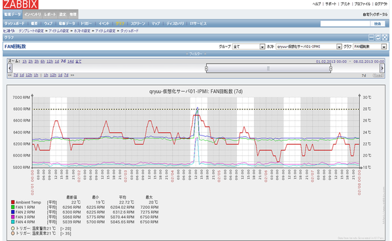Click the center grip of time slider
The height and width of the screenshot is (241, 392).
pyautogui.click(x=268, y=68)
